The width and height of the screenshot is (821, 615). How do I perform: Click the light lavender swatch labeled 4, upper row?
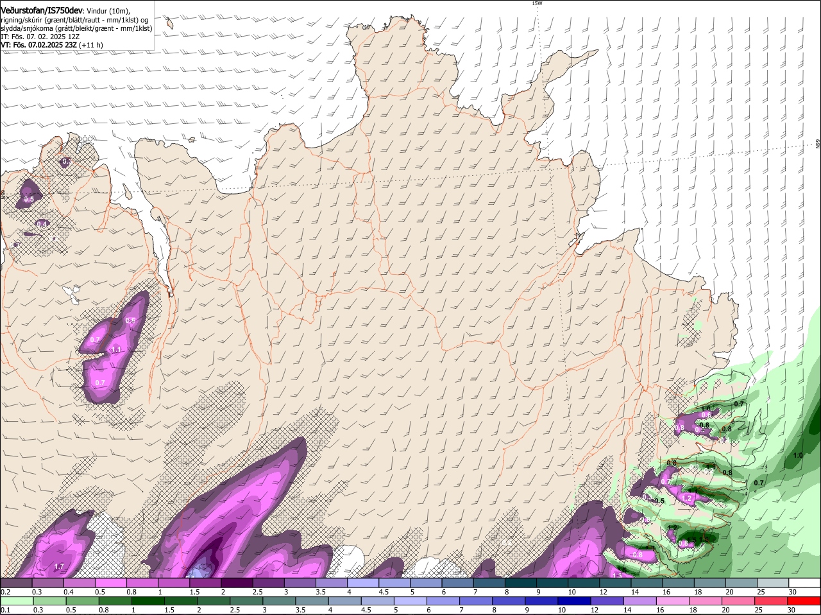coord(364,583)
